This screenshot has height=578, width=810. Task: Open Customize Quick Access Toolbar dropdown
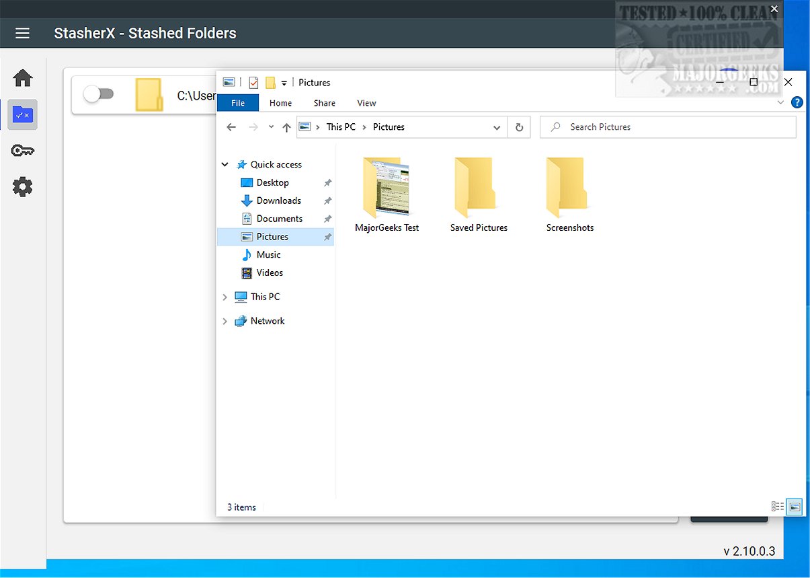pyautogui.click(x=284, y=83)
